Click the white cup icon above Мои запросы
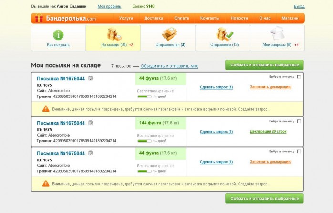333x213 pixels. [277, 34]
